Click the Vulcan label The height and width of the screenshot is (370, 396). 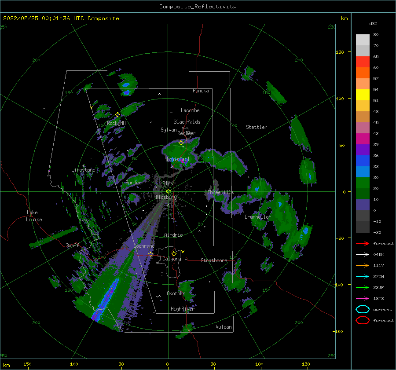224,327
